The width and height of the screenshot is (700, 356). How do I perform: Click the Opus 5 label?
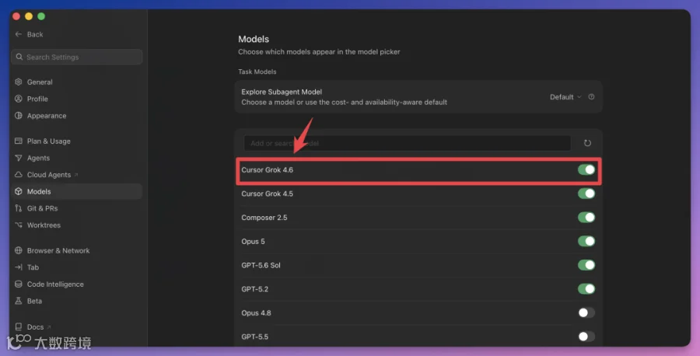coord(253,241)
